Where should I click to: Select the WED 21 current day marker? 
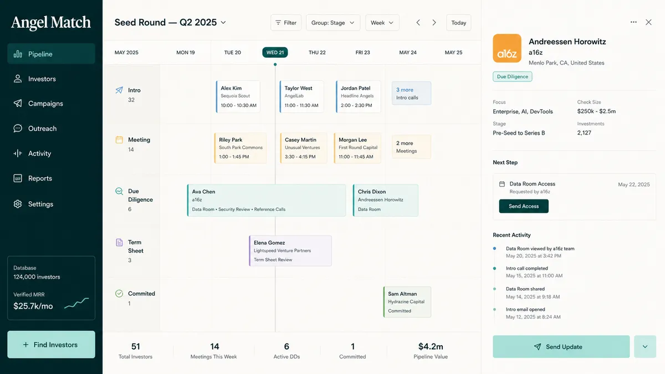[x=275, y=53]
